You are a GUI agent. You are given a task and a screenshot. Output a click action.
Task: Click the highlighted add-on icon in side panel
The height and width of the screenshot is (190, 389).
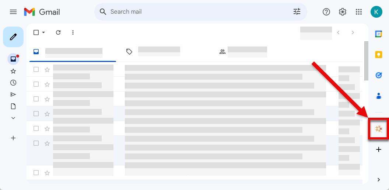tap(378, 129)
